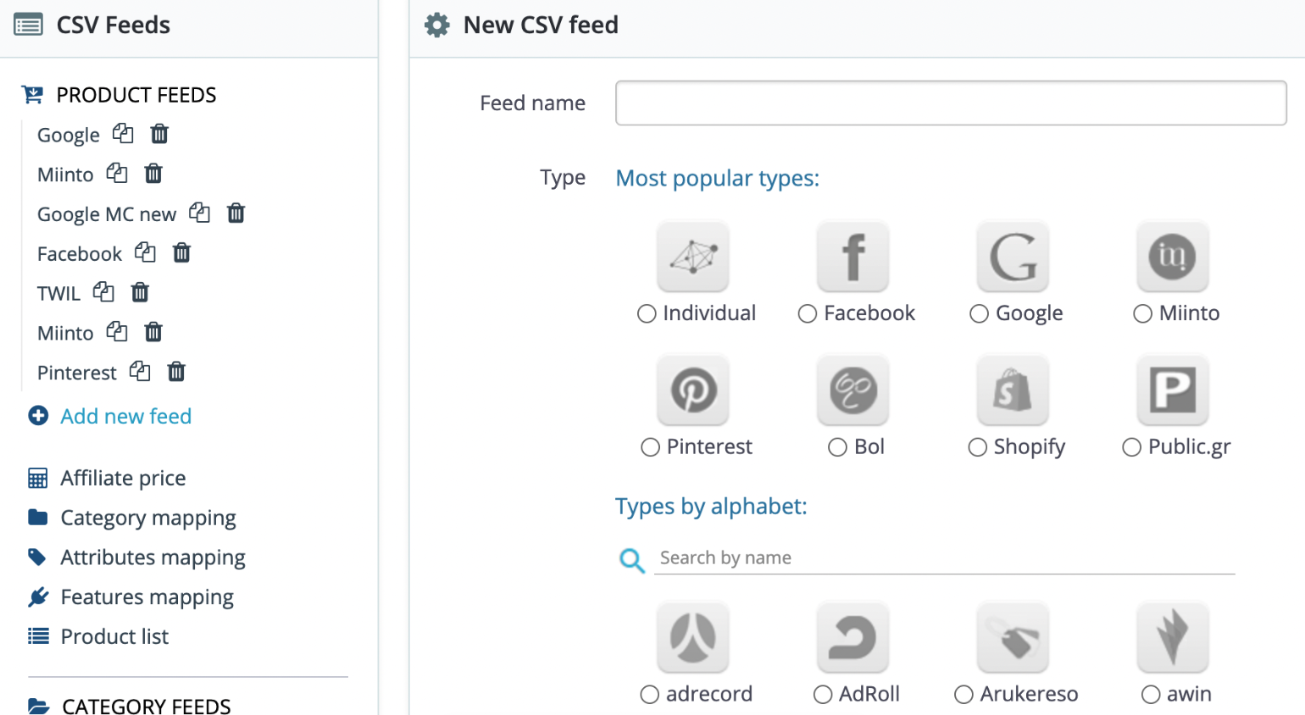Click the Bol type icon
1305x715 pixels.
(852, 391)
